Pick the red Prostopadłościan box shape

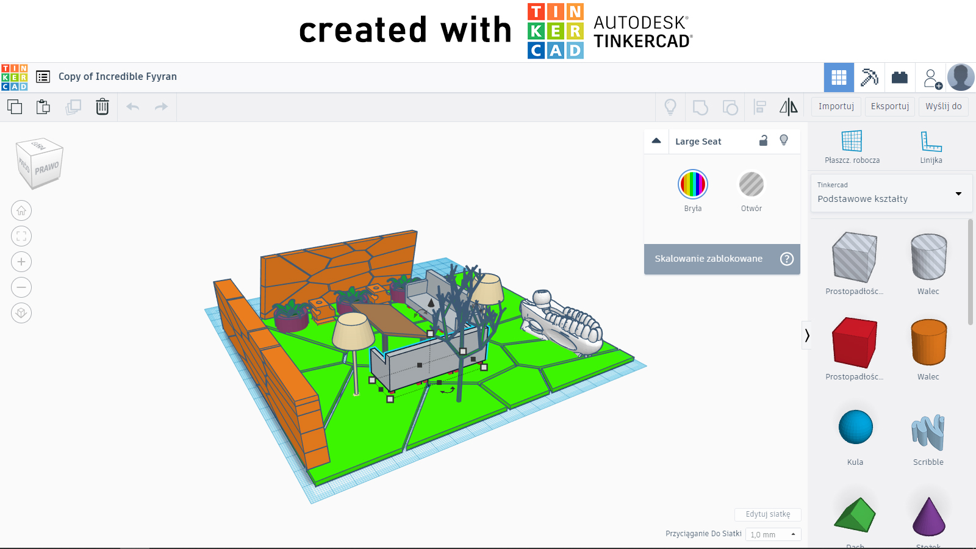point(855,342)
